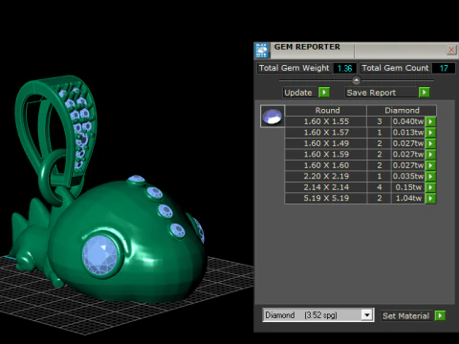This screenshot has width=459, height=344.
Task: Select the 5.19 X 5.19 size cell
Action: 326,198
